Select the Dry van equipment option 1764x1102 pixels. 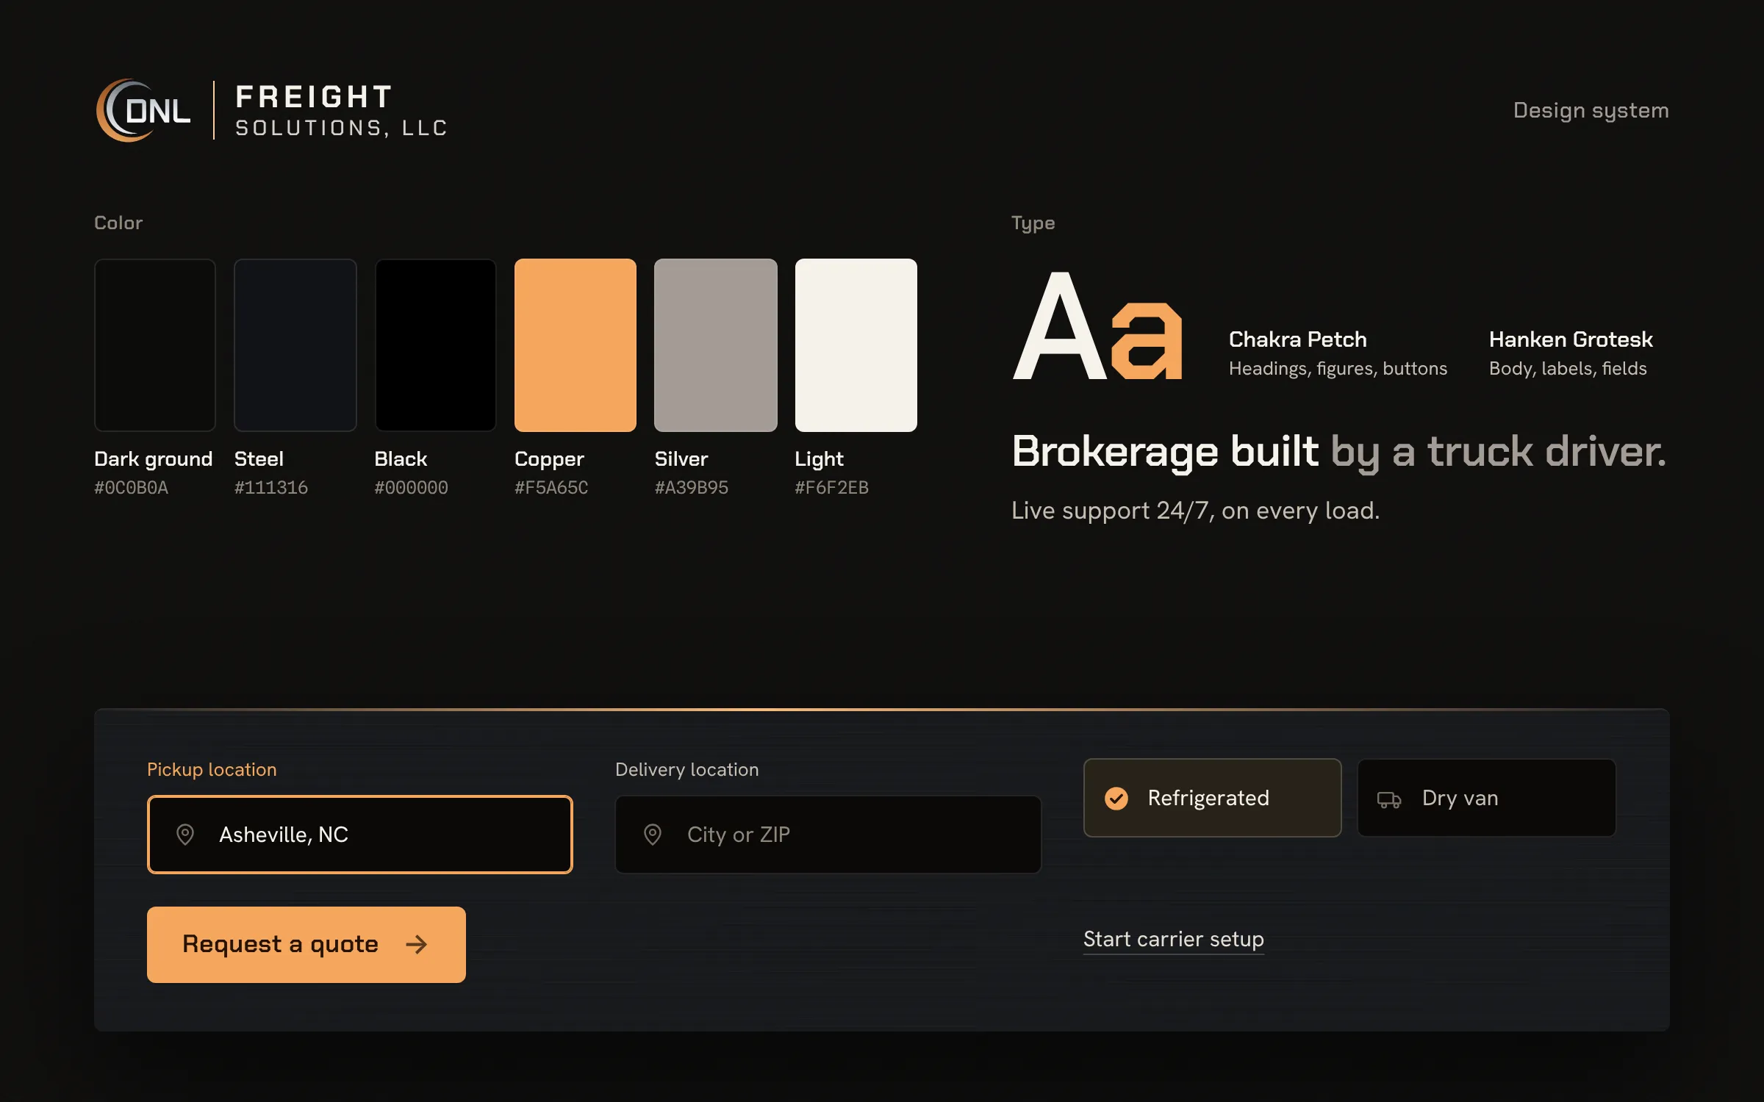point(1486,798)
